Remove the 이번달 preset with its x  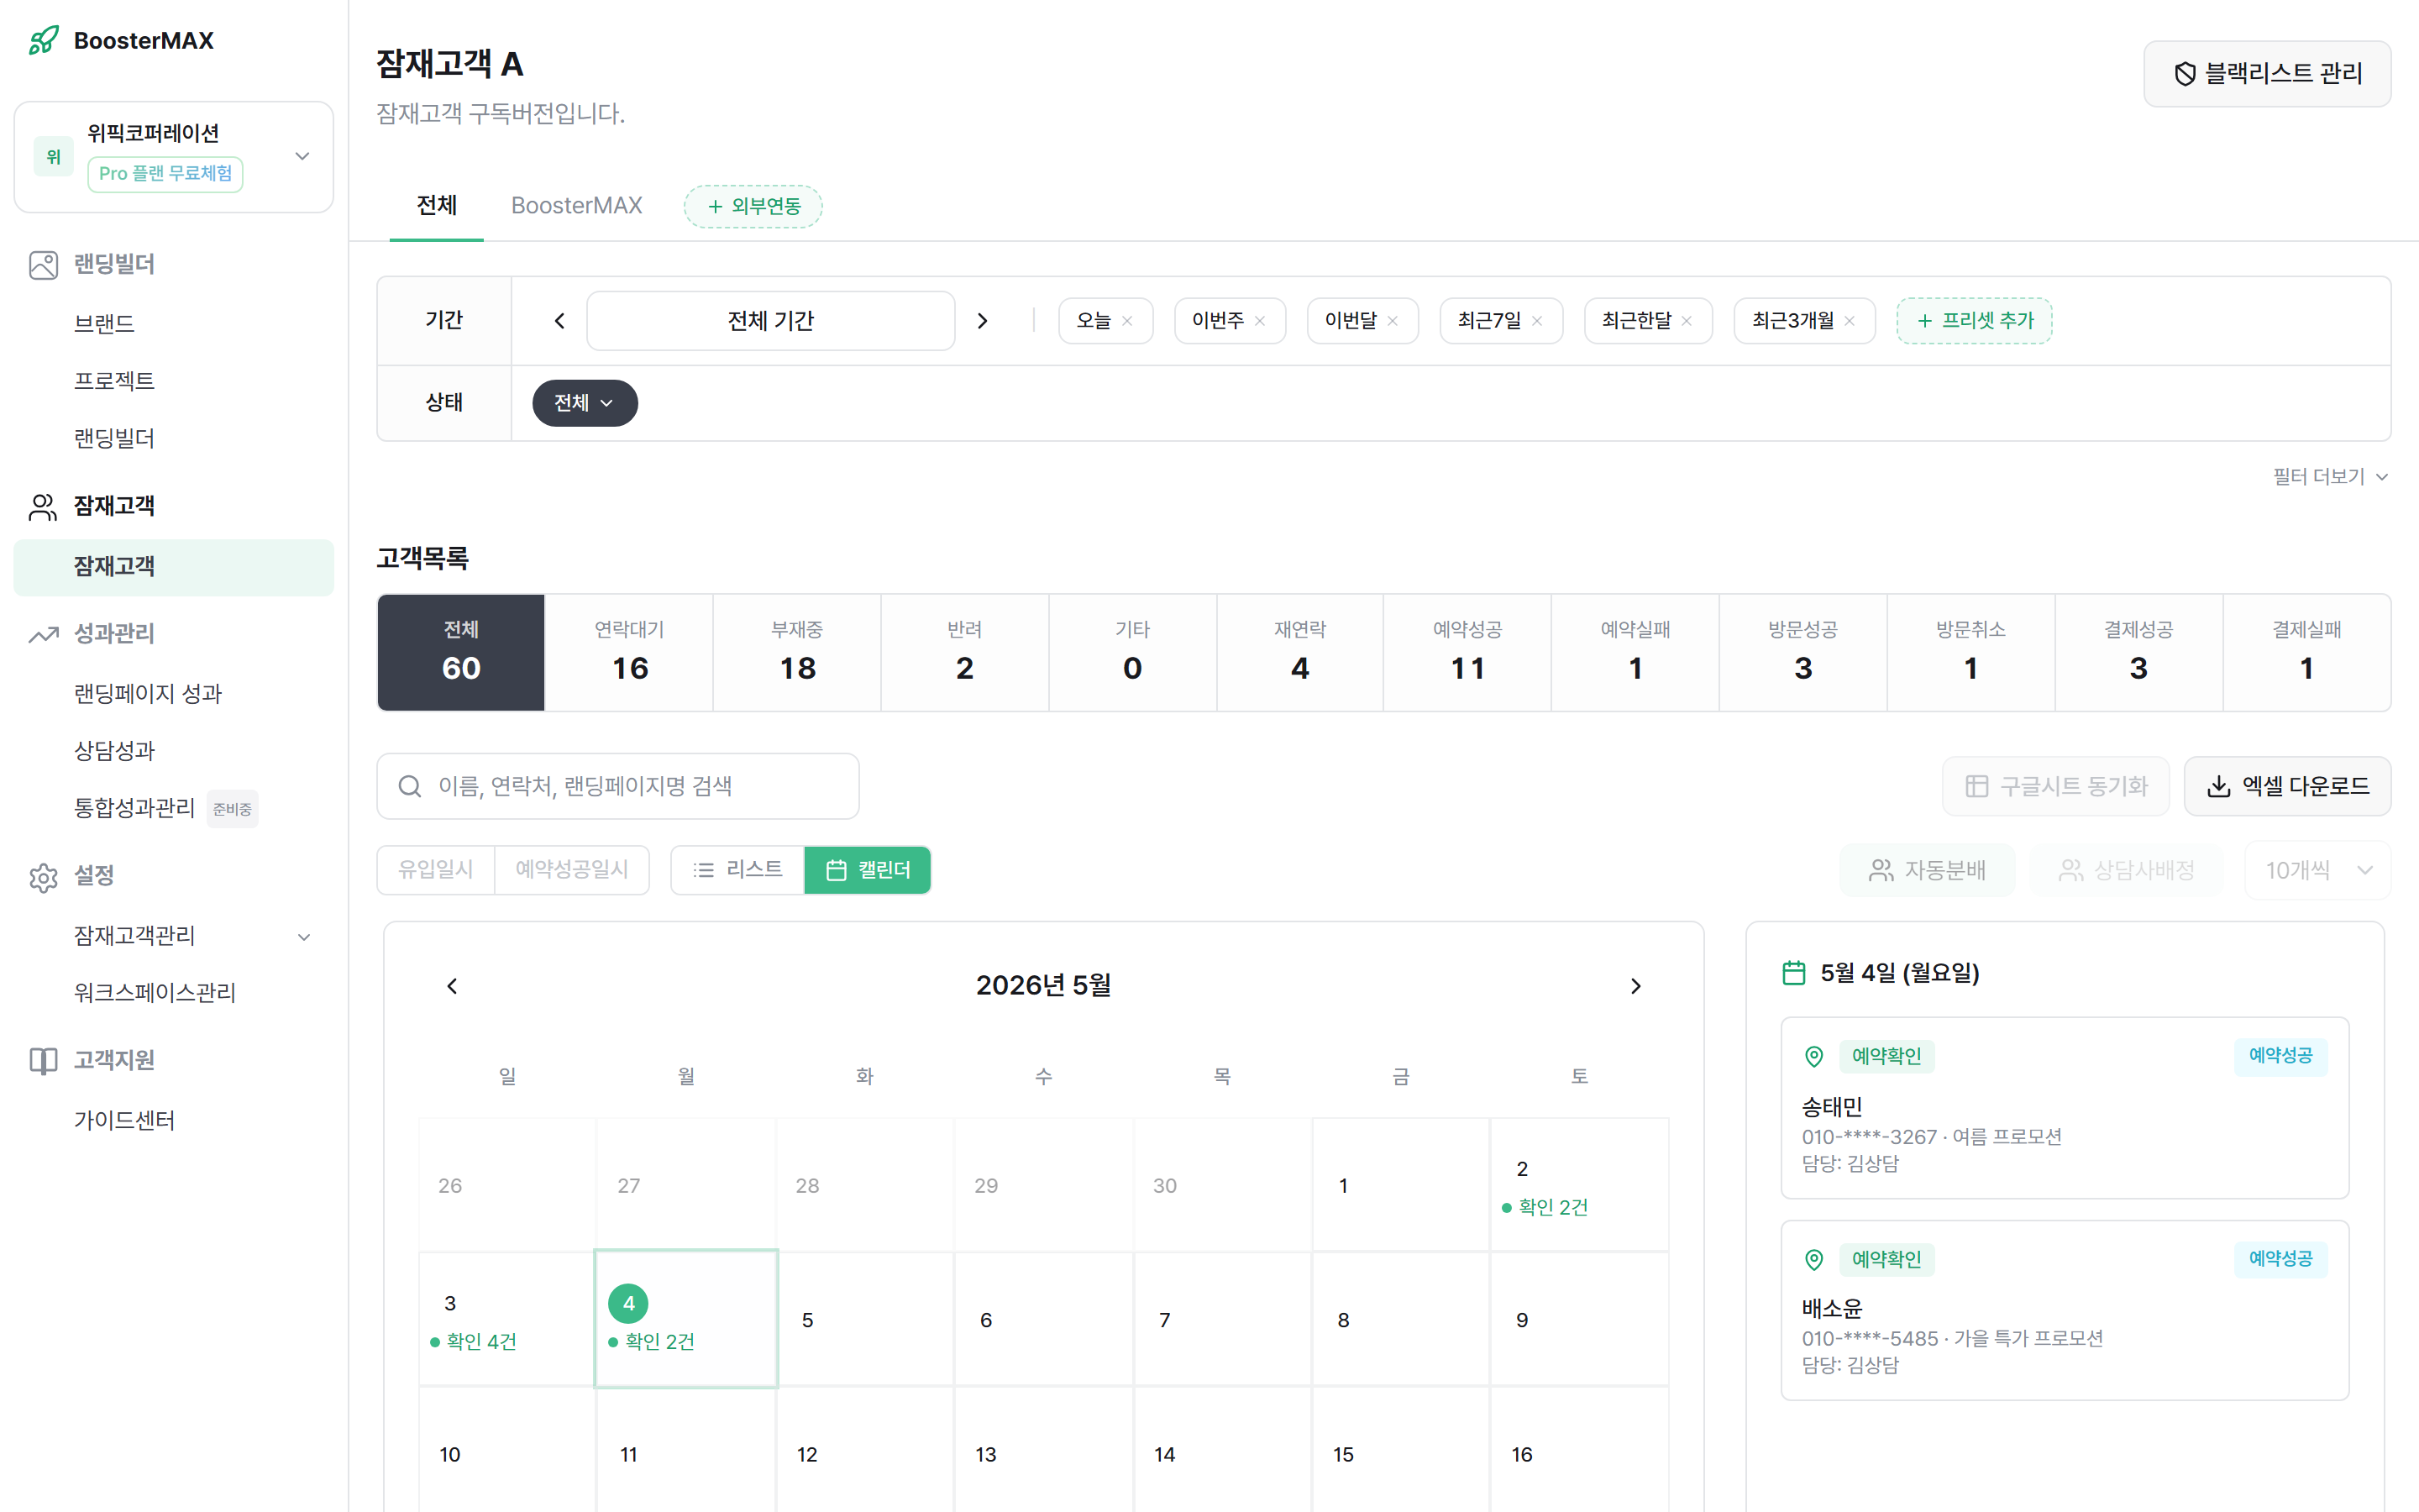tap(1393, 321)
